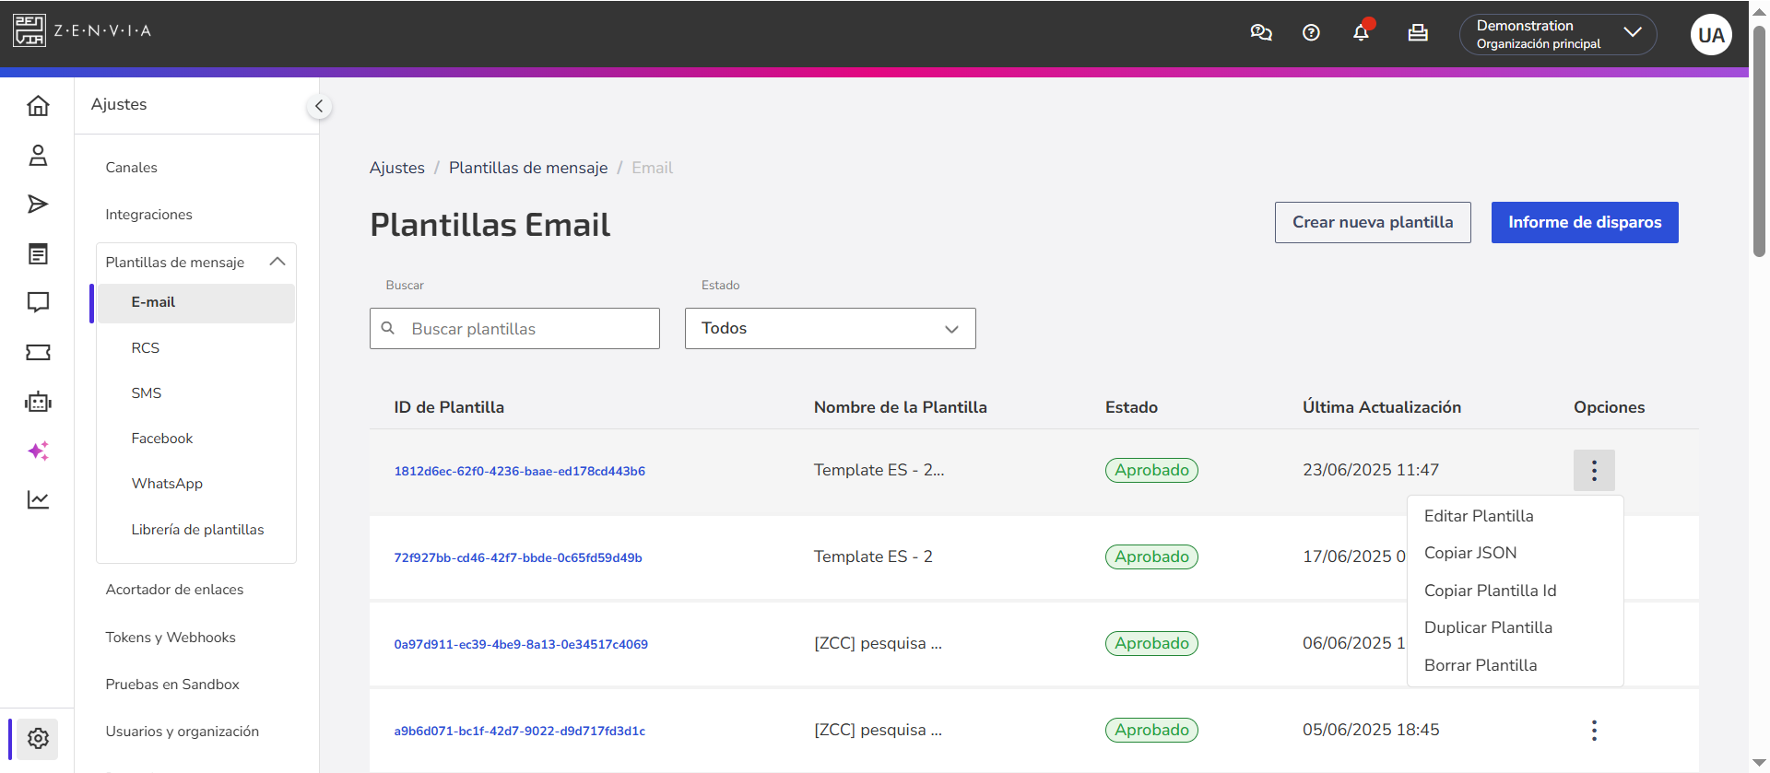Go to Plantillas de mensaje breadcrumb

point(528,168)
